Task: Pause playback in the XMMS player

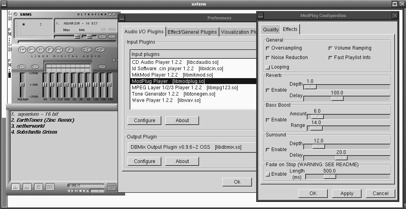Action: [x=41, y=50]
